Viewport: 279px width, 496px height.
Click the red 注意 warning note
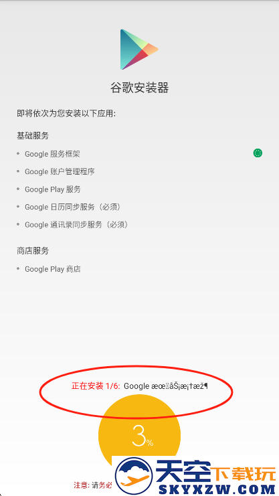[93, 485]
